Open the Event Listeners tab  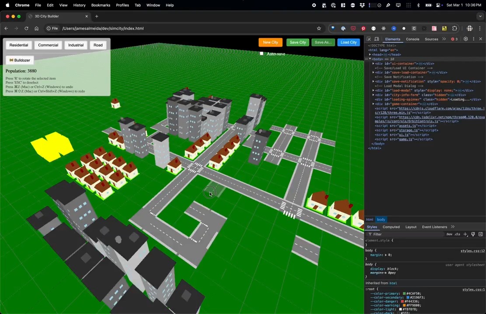coord(434,227)
